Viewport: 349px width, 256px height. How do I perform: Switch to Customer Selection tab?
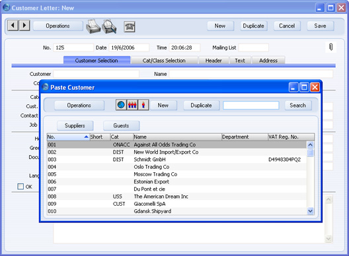click(97, 61)
